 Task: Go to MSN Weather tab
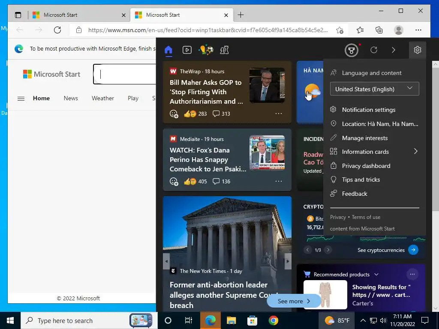103,98
